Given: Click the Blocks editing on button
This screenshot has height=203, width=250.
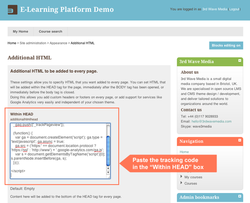Looking at the screenshot, I should (226, 46).
